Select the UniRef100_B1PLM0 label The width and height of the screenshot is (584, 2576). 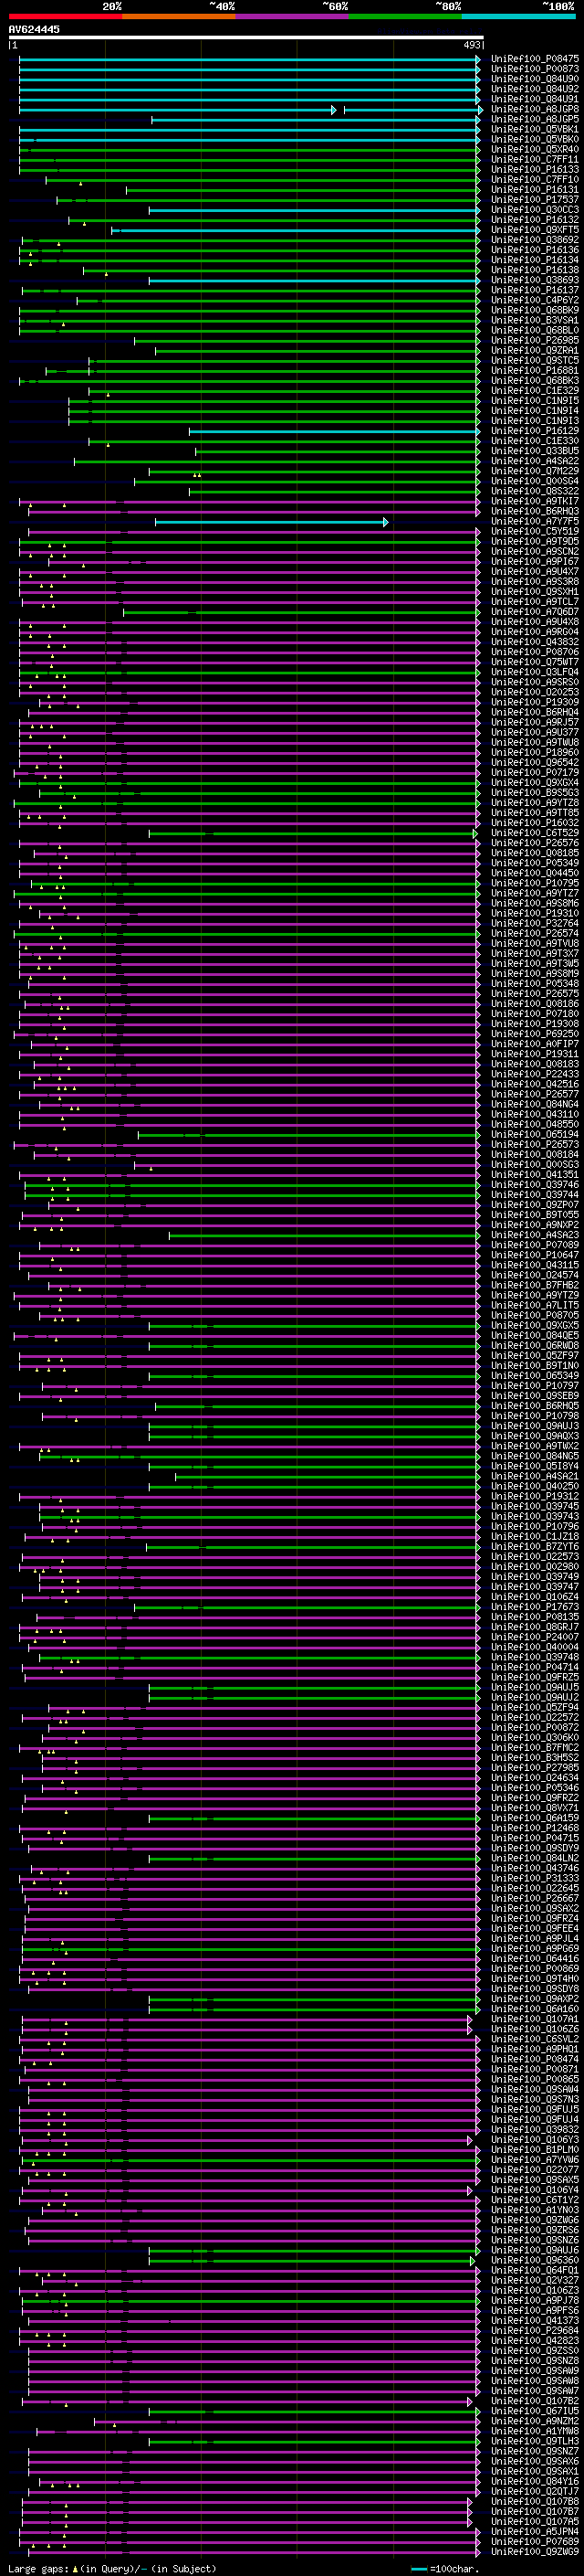(x=535, y=2150)
